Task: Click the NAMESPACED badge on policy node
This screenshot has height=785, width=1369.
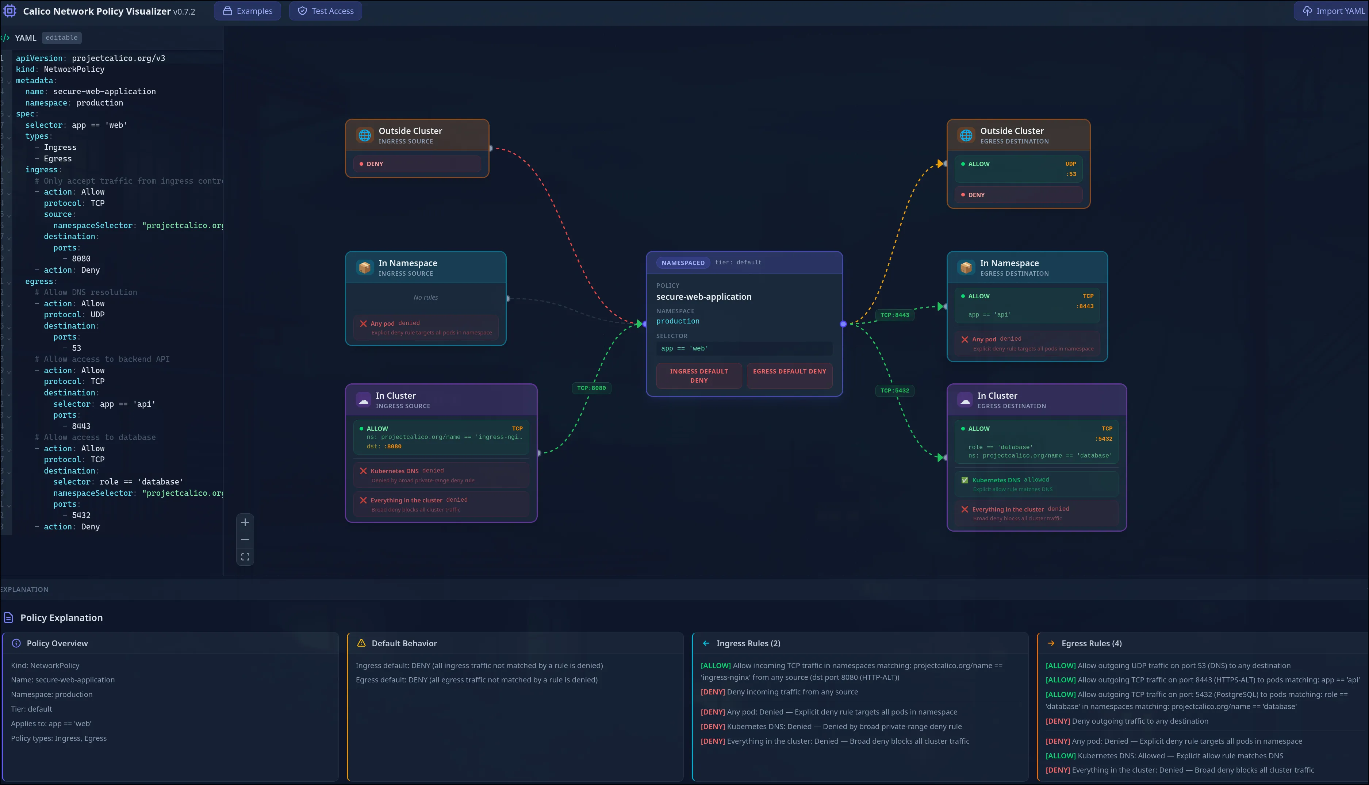Action: tap(683, 263)
